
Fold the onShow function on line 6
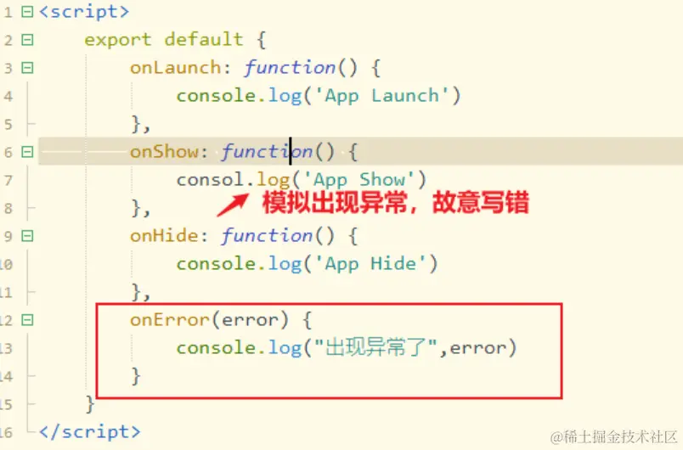(x=27, y=152)
